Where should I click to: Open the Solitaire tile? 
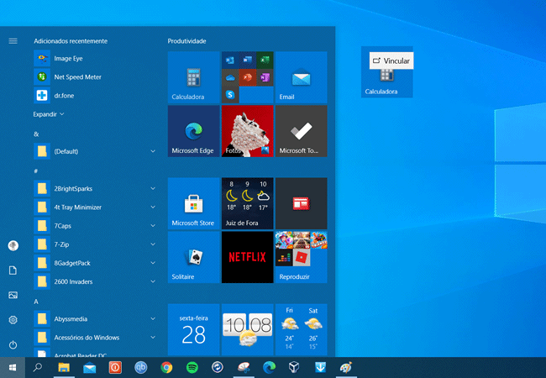[193, 257]
